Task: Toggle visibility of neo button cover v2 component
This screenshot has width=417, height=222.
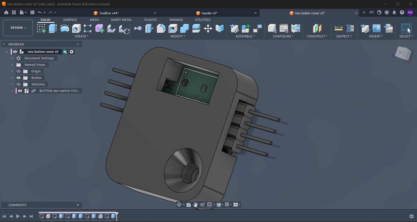Action: point(15,52)
